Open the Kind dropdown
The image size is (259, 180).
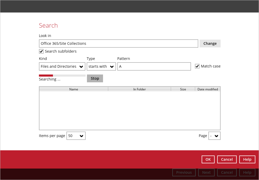pos(62,66)
